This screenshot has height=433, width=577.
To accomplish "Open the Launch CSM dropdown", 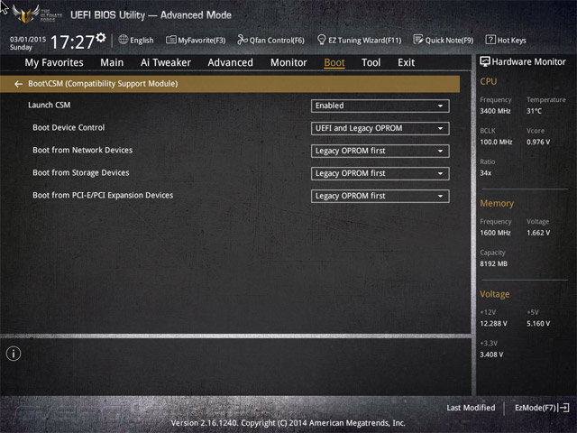I will [x=380, y=106].
